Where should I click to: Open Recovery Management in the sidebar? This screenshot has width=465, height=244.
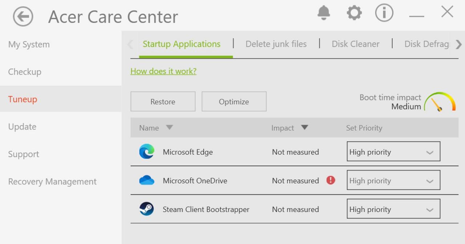click(52, 182)
